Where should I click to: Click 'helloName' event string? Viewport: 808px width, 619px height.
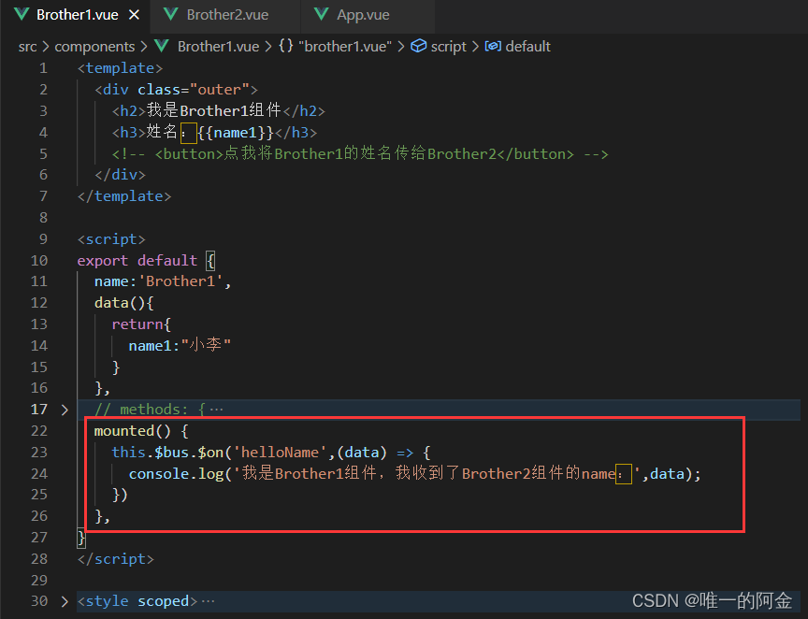pos(280,453)
